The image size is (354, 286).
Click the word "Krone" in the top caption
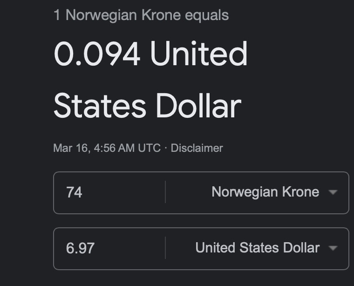click(x=161, y=15)
